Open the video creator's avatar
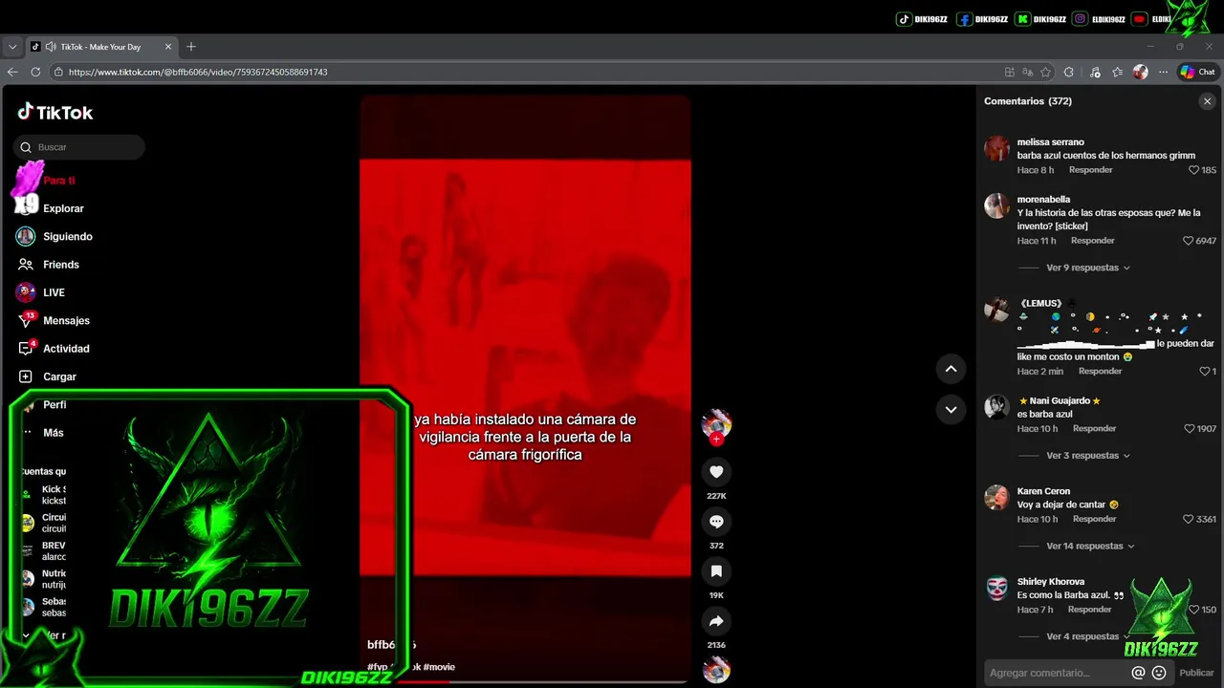The height and width of the screenshot is (688, 1224). (x=716, y=423)
